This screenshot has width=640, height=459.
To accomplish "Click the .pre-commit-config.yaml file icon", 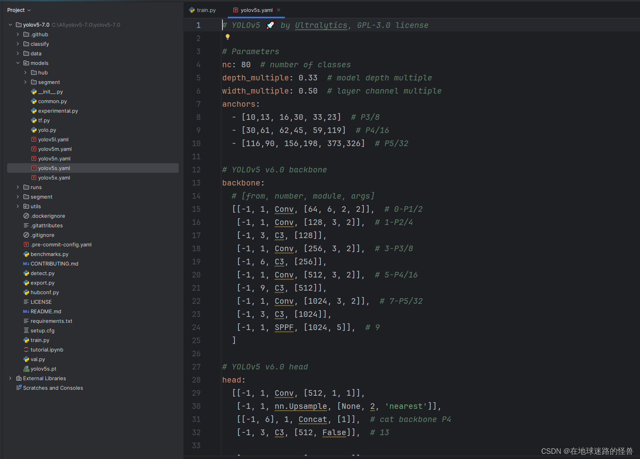I will 26,244.
